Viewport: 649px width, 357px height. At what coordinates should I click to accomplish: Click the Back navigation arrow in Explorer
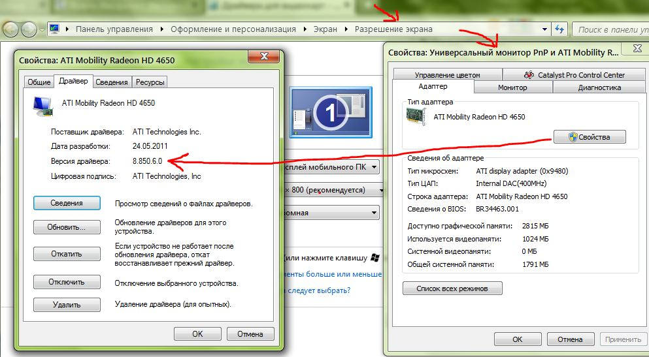10,30
